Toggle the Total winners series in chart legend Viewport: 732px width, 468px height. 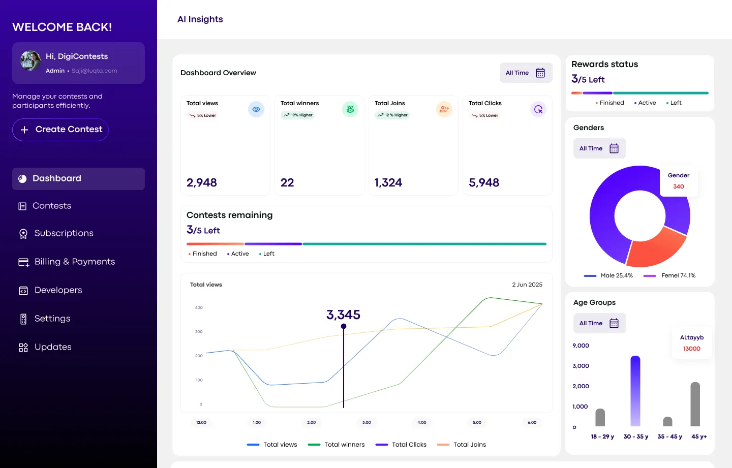[x=337, y=445]
